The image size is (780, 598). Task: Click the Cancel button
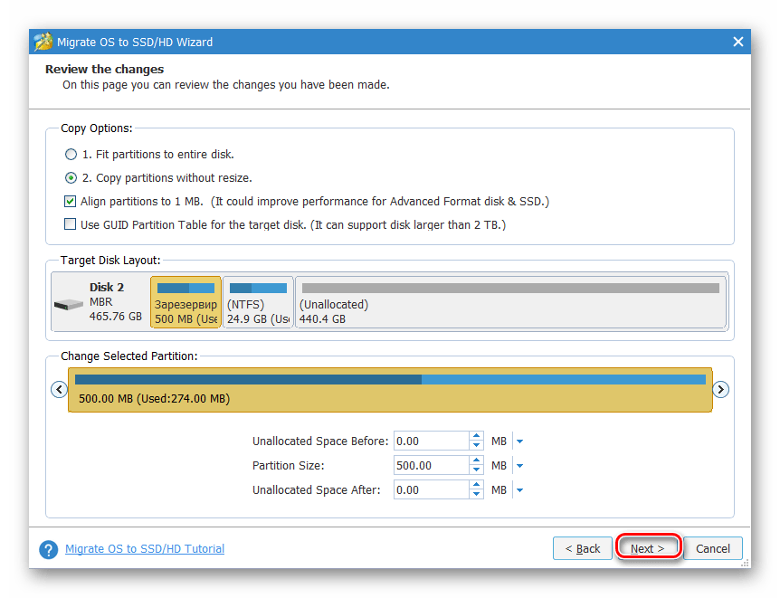713,549
